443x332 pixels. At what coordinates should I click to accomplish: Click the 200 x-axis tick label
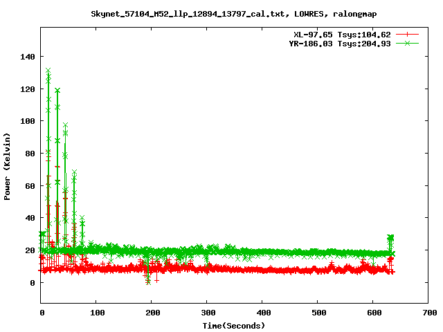153,313
